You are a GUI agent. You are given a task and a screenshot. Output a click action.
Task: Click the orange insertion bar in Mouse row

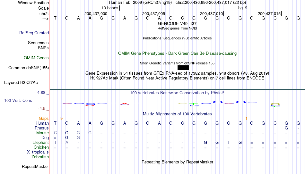click(62, 133)
